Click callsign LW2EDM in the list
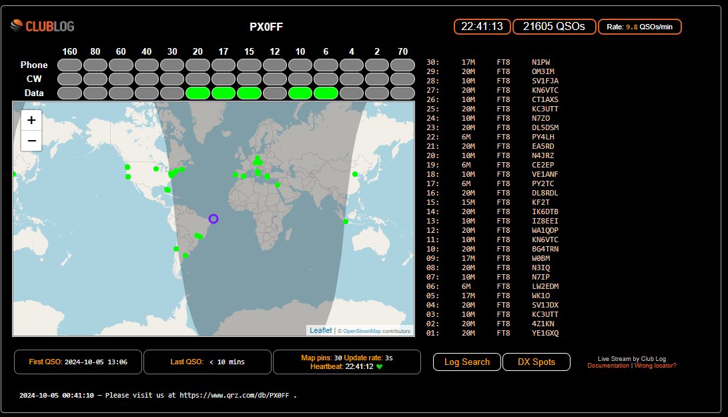This screenshot has width=728, height=417. pyautogui.click(x=545, y=286)
